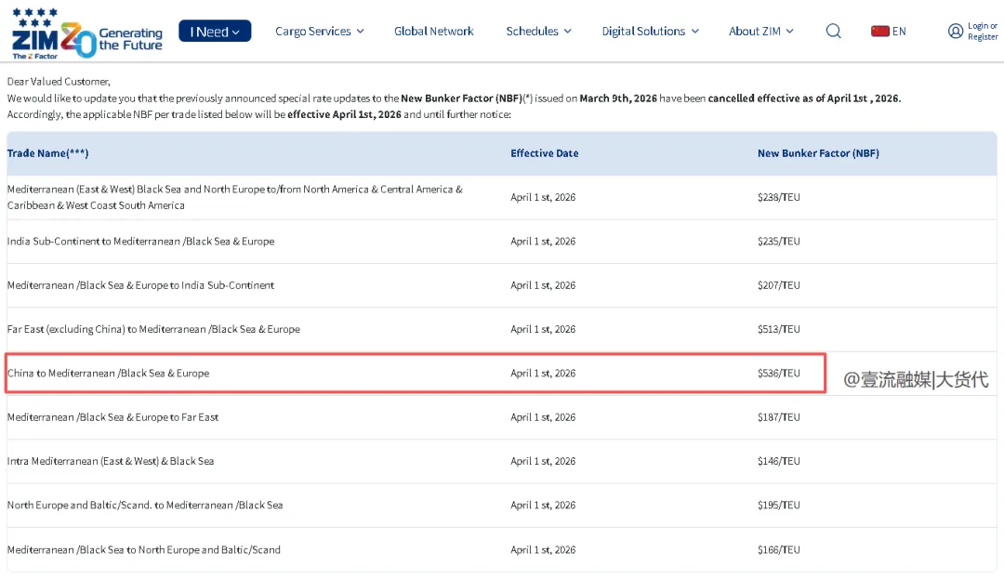Switch language using EN label

click(899, 32)
